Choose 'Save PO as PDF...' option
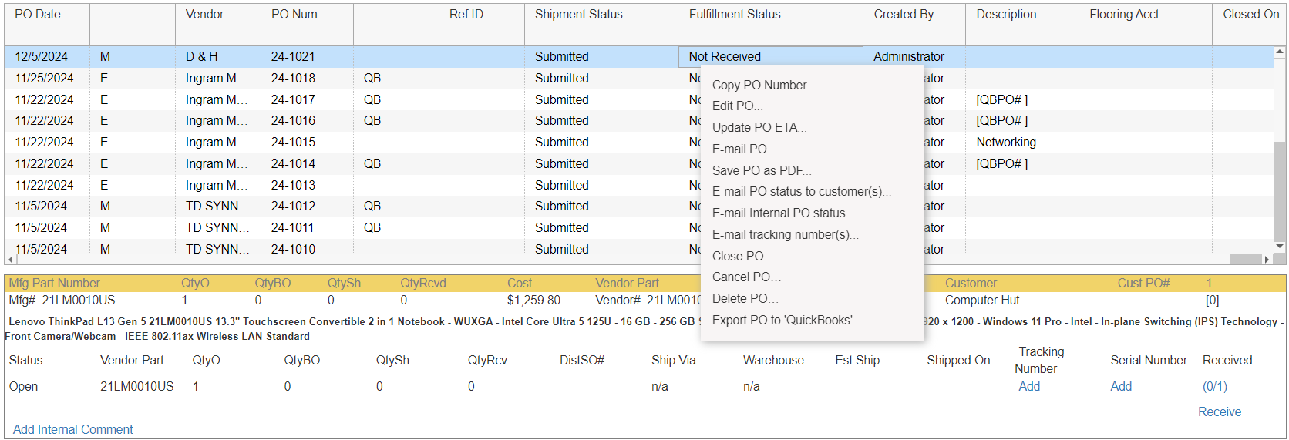 click(x=761, y=170)
